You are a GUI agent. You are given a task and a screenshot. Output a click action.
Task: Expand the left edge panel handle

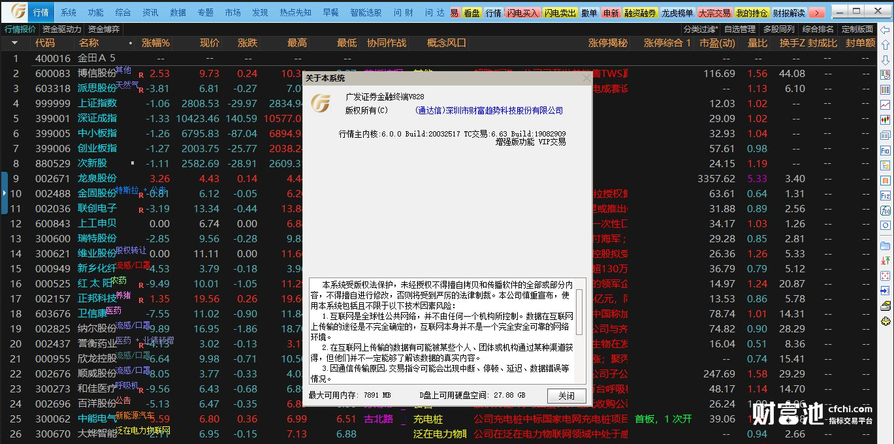click(x=4, y=193)
